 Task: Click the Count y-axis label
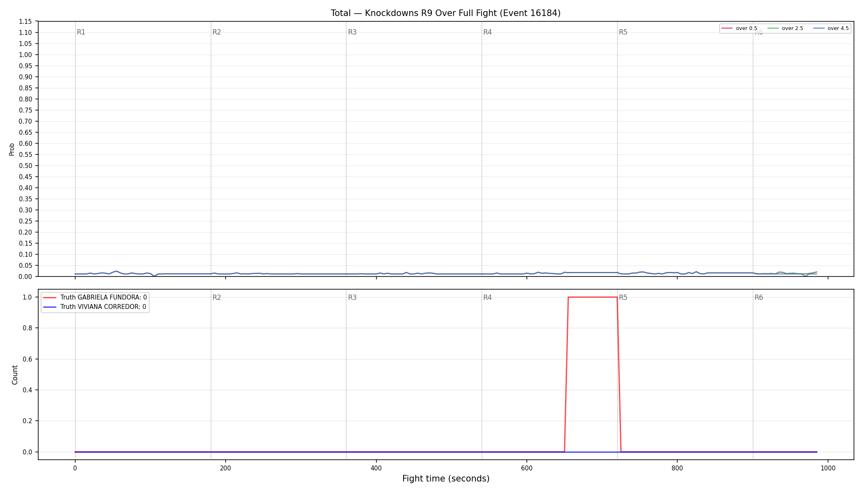click(x=15, y=375)
